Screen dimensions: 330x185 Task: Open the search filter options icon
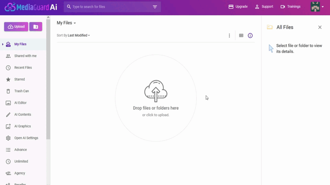[155, 7]
